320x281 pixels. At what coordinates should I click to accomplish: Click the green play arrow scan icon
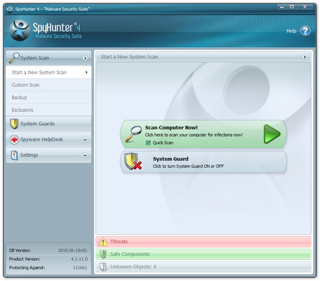272,134
